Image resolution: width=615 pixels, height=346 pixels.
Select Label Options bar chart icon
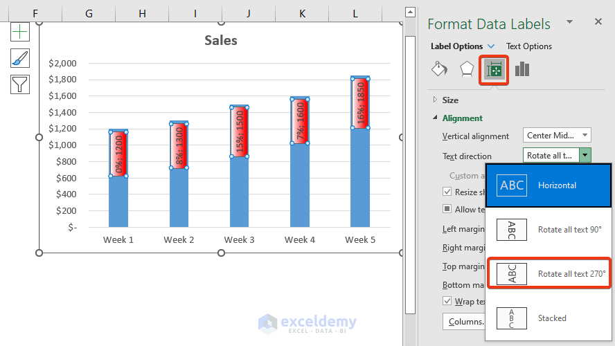[522, 69]
